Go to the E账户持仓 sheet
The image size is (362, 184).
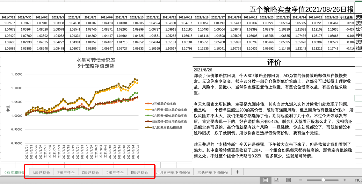click(x=139, y=173)
